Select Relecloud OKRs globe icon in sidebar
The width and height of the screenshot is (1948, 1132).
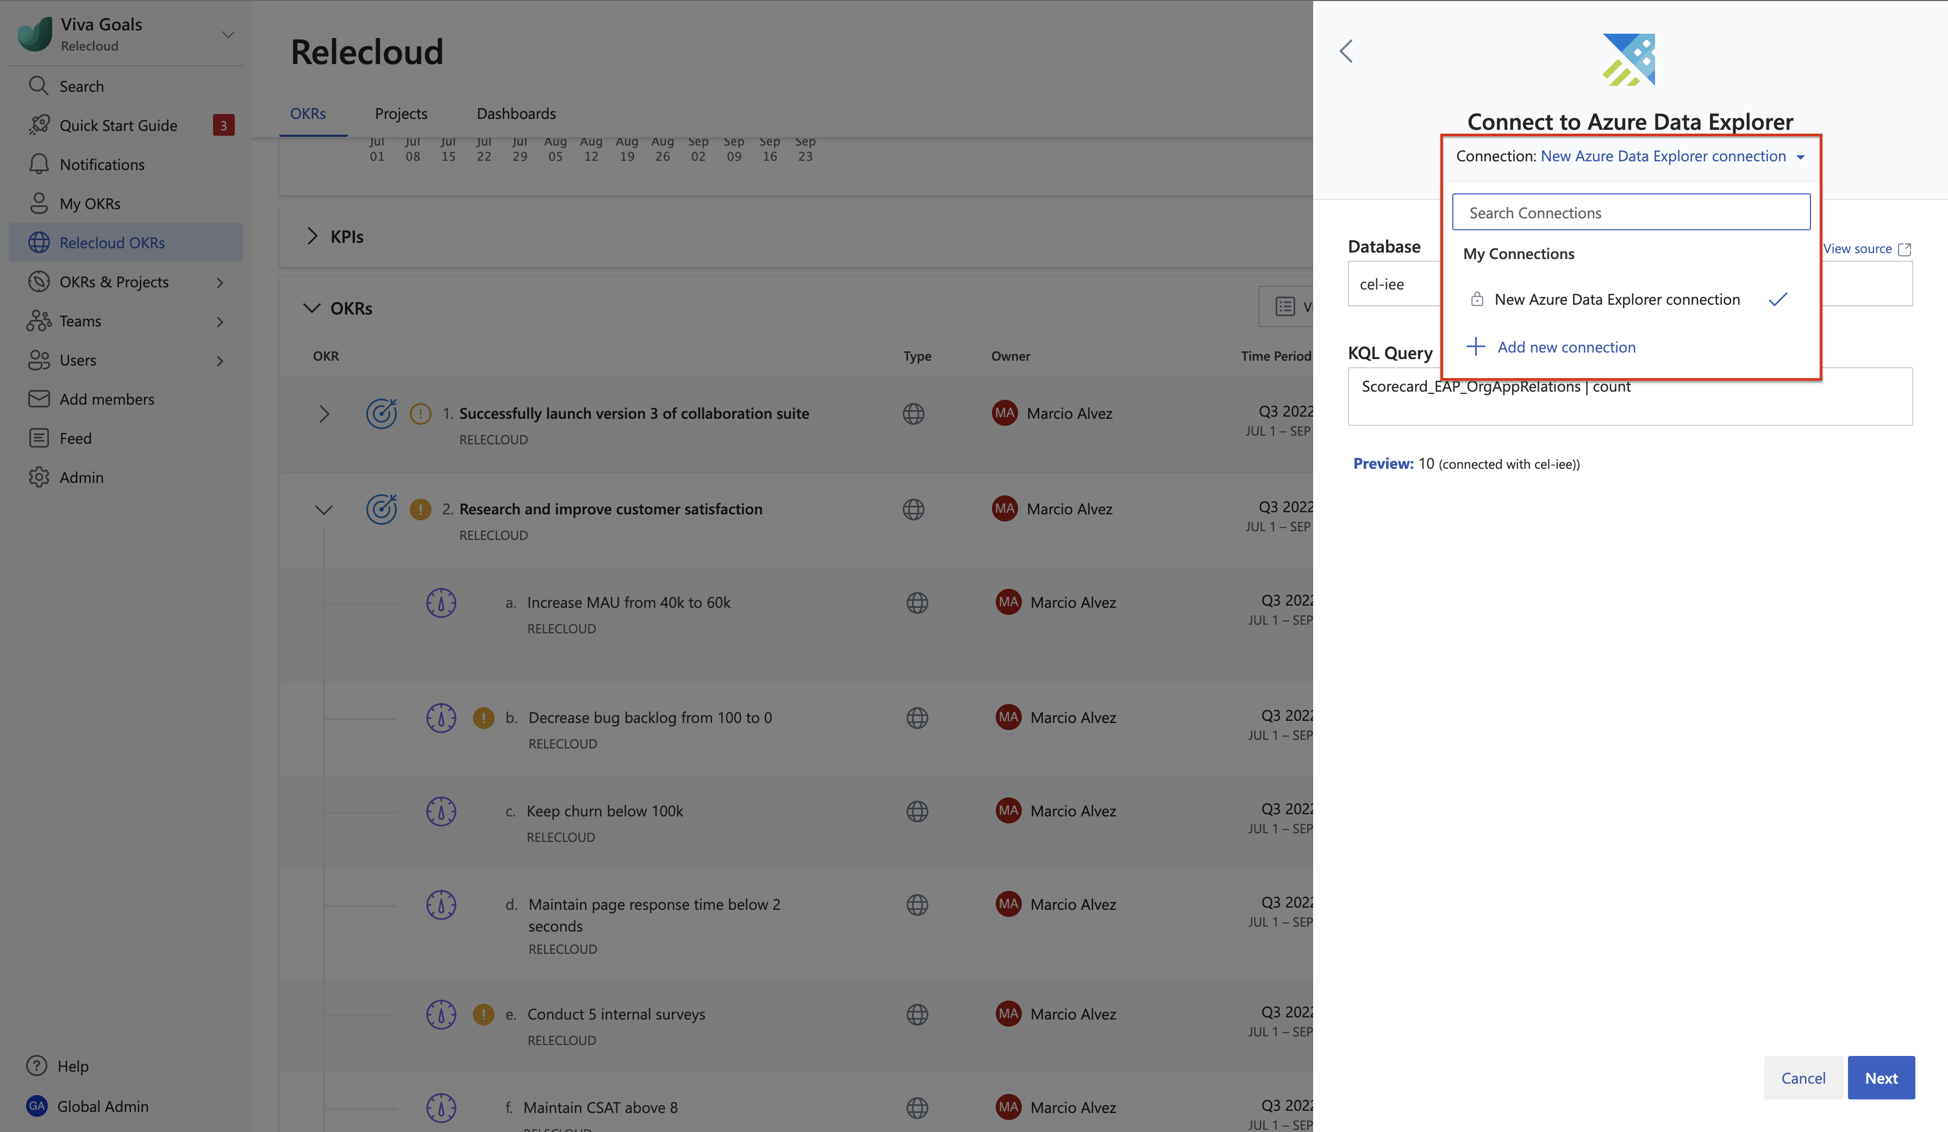[39, 243]
